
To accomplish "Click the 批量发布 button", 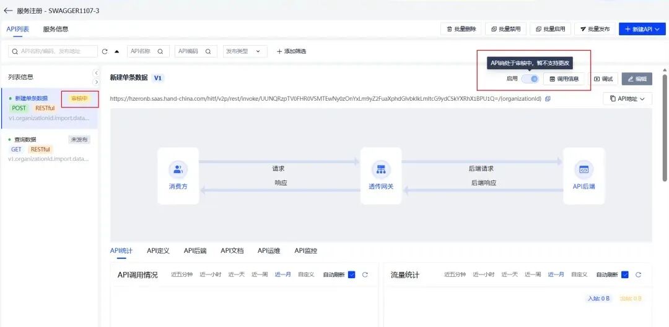I will (x=595, y=29).
